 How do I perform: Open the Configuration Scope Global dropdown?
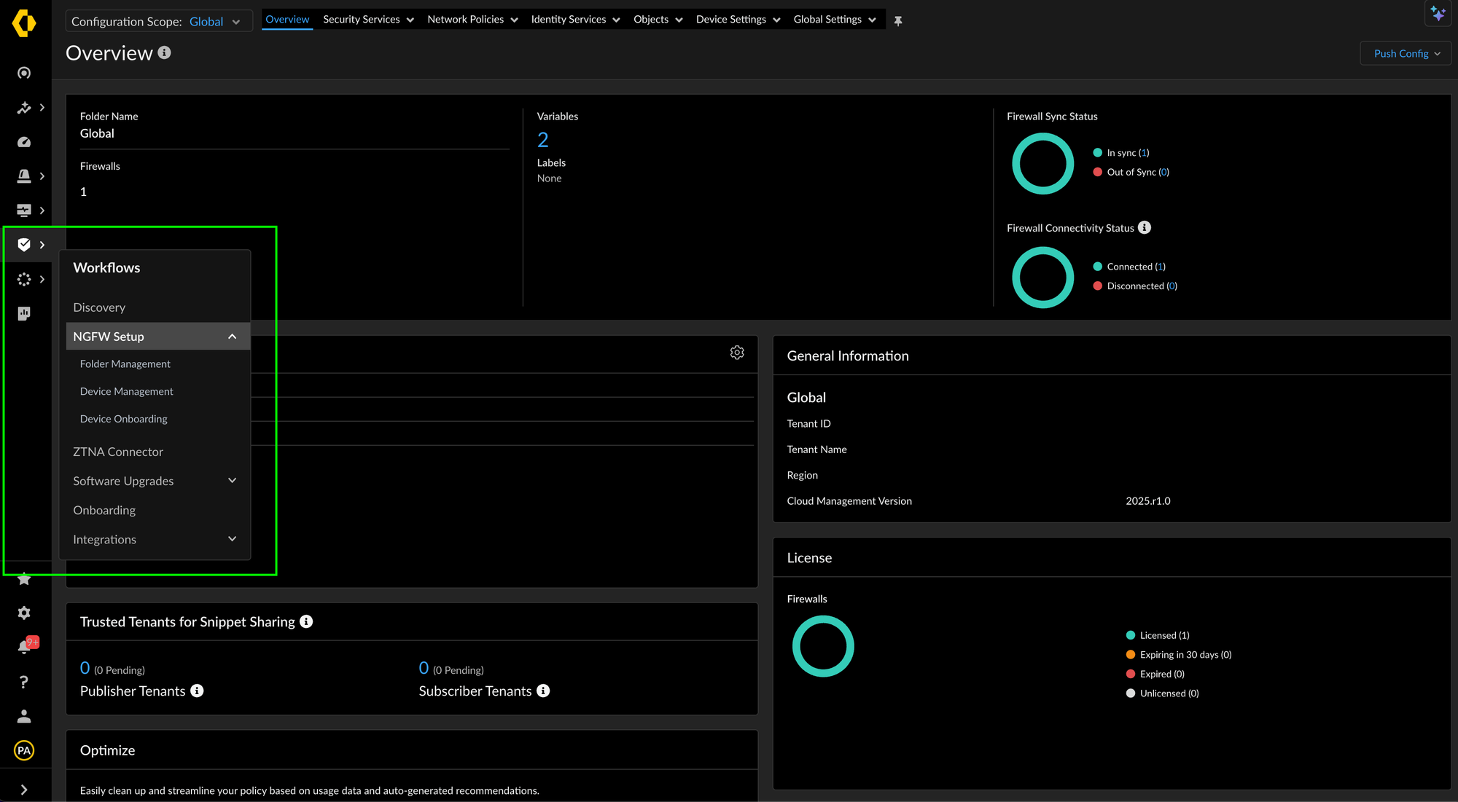(158, 21)
